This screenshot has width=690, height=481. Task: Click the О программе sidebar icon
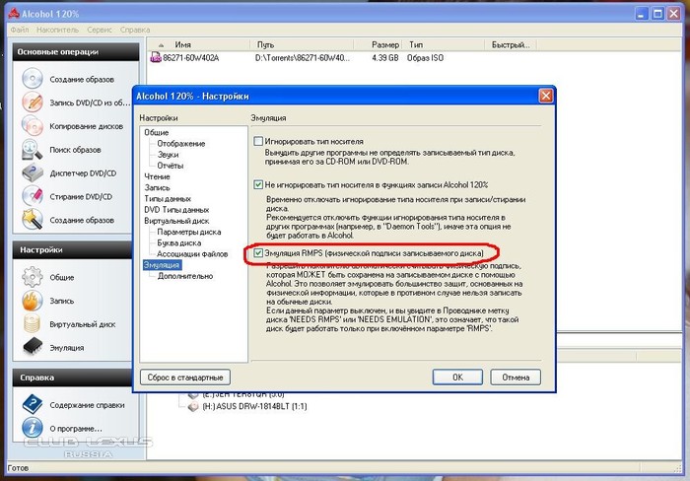click(x=33, y=429)
